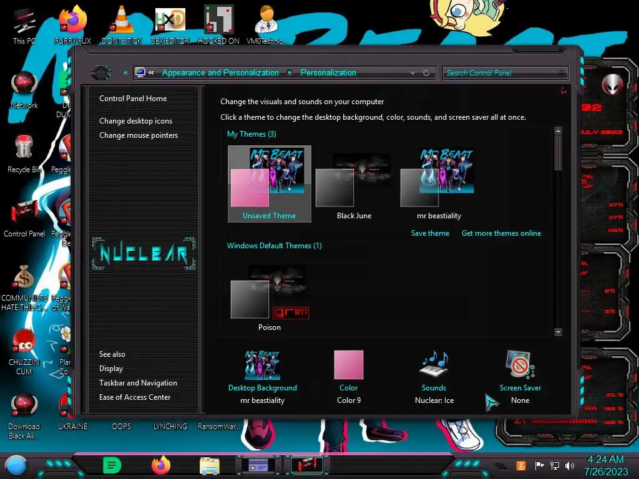The width and height of the screenshot is (639, 479).
Task: Open the FURRYFUX Firefox desktop shortcut
Action: point(72,24)
